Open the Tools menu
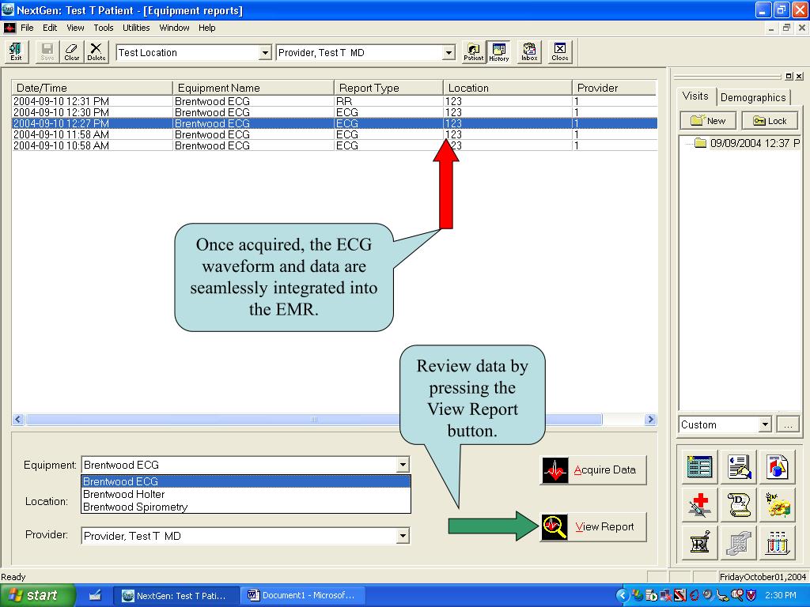 104,28
